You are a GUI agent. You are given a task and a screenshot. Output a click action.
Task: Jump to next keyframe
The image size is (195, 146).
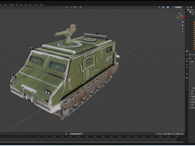(79, 134)
